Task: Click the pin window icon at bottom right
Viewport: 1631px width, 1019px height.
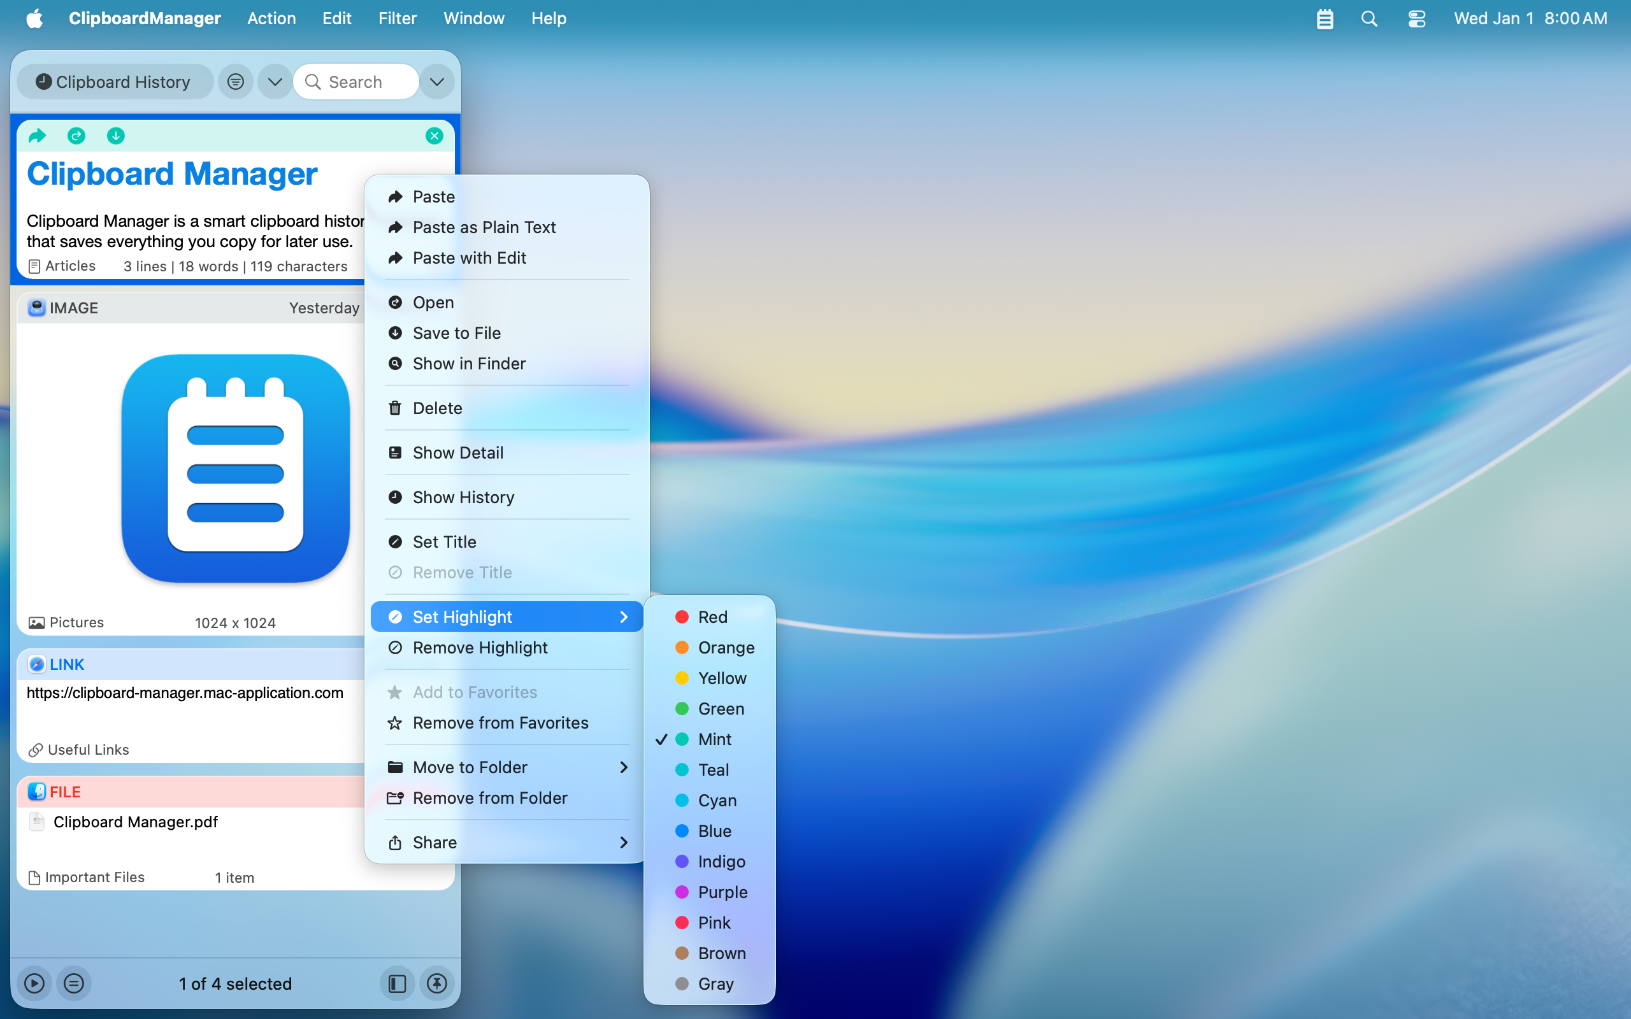Action: pyautogui.click(x=436, y=983)
